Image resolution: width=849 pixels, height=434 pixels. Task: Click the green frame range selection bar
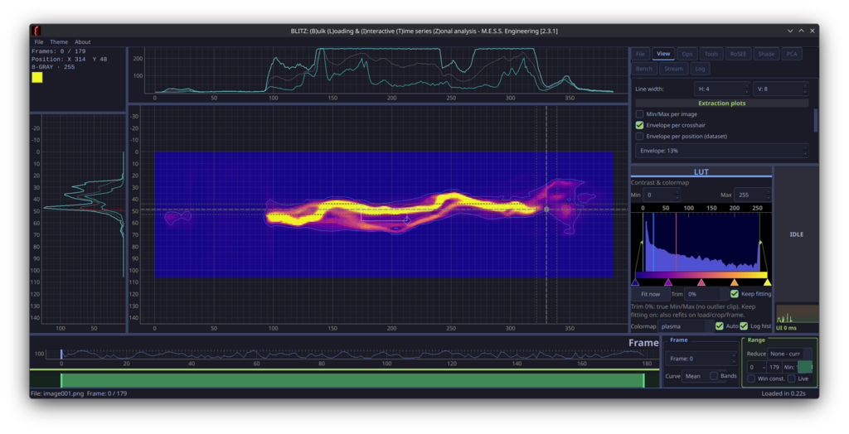(352, 380)
